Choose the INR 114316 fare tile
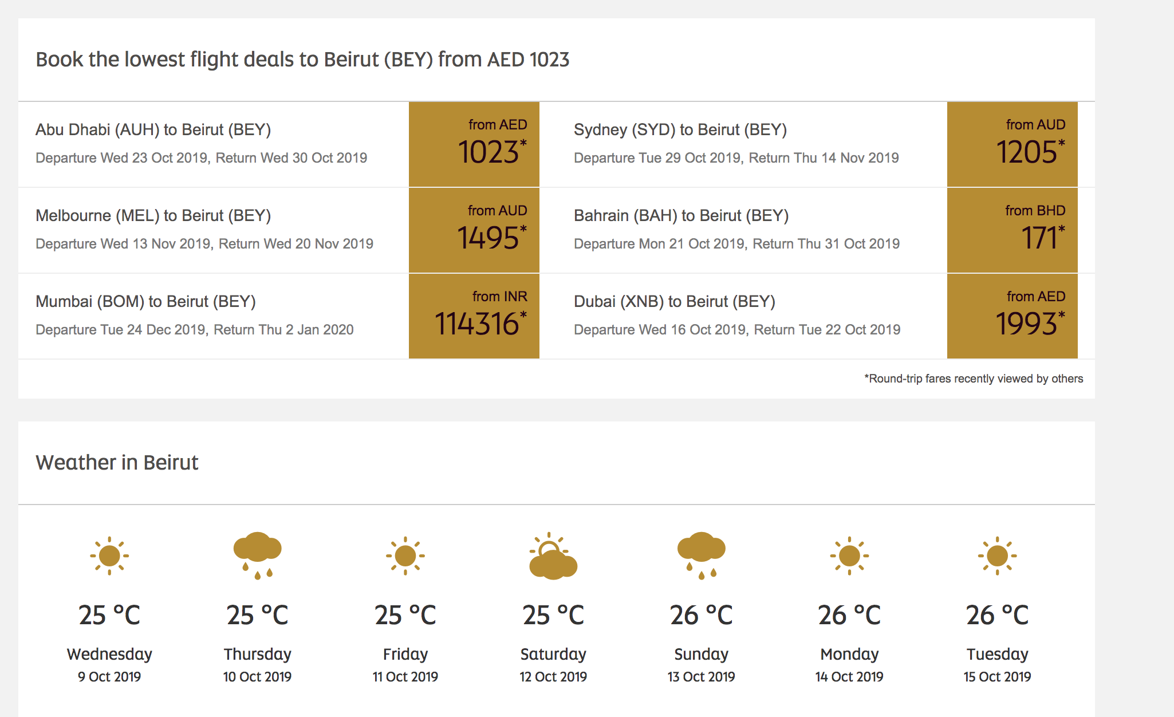1174x717 pixels. (474, 316)
